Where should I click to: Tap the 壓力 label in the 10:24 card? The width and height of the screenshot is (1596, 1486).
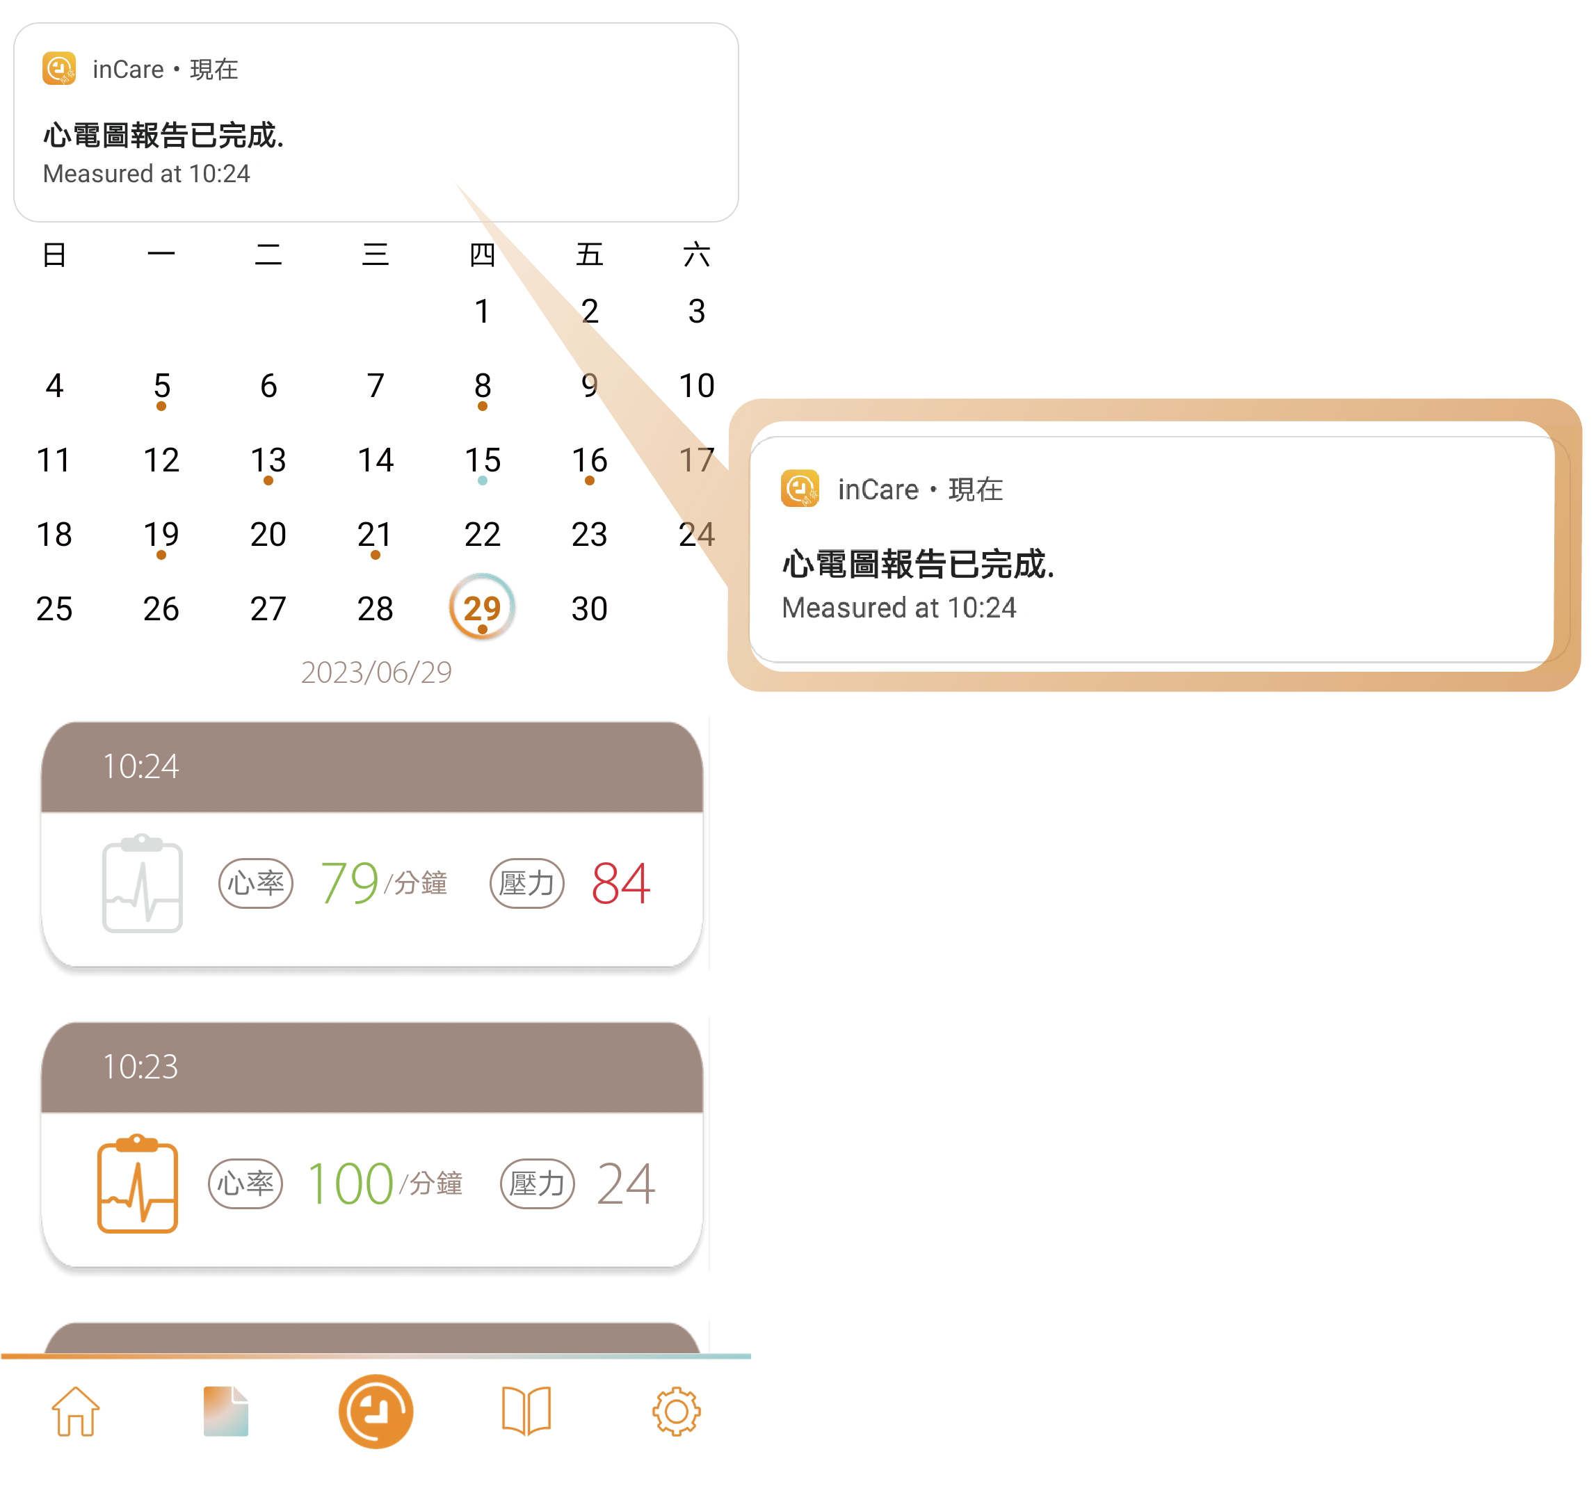526,883
